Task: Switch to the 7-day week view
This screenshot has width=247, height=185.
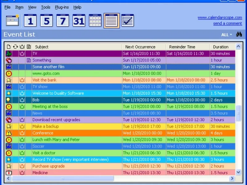Action: tap(63, 20)
